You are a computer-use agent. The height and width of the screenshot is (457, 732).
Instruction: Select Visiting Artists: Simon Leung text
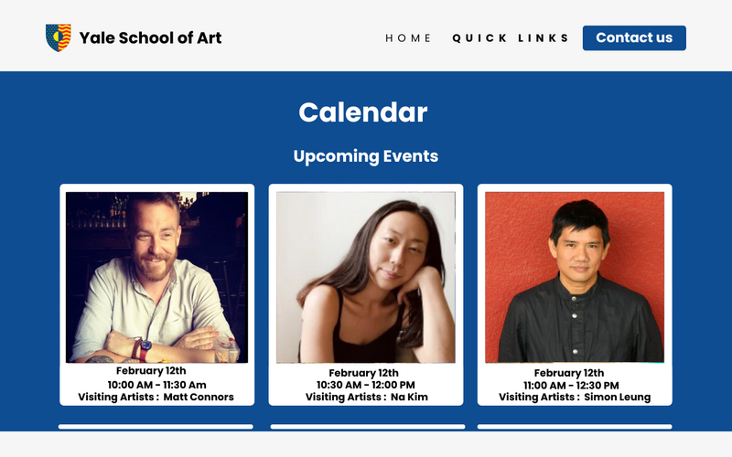pos(575,398)
